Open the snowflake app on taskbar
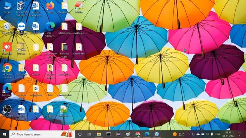 coord(156,134)
